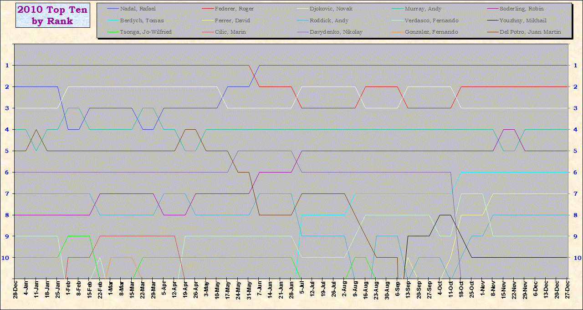583x310 pixels.
Task: Select the Federer, Roger legend label
Action: pyautogui.click(x=235, y=9)
